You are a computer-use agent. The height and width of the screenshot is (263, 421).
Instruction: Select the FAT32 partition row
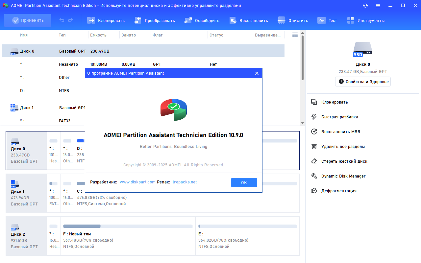(43, 121)
